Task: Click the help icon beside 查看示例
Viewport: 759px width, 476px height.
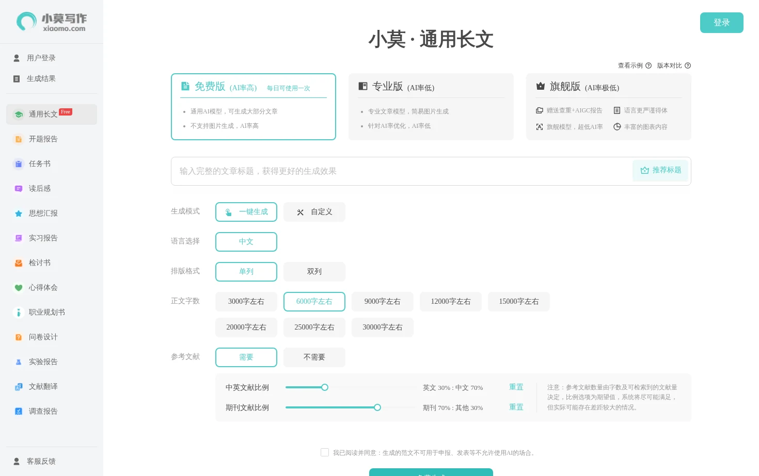Action: click(649, 65)
